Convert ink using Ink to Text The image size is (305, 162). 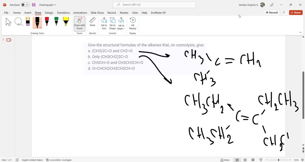104,23
